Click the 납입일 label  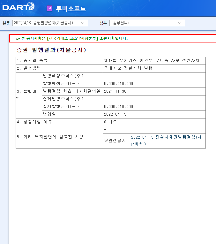49,114
